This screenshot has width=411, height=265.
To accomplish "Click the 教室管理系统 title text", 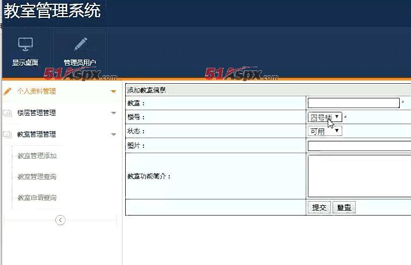I will pyautogui.click(x=52, y=11).
